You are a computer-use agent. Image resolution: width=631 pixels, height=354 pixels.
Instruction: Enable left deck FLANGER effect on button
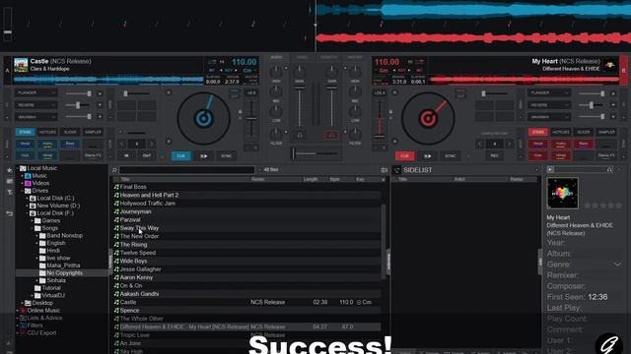(100, 93)
